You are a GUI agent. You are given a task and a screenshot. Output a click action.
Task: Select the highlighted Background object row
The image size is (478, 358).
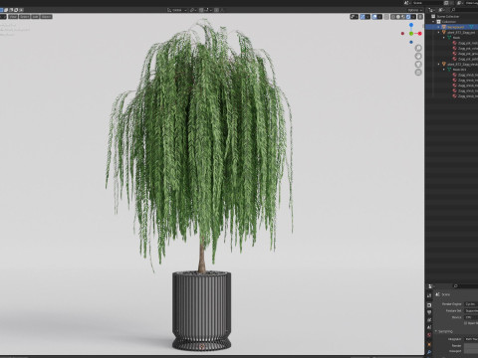pos(451,27)
